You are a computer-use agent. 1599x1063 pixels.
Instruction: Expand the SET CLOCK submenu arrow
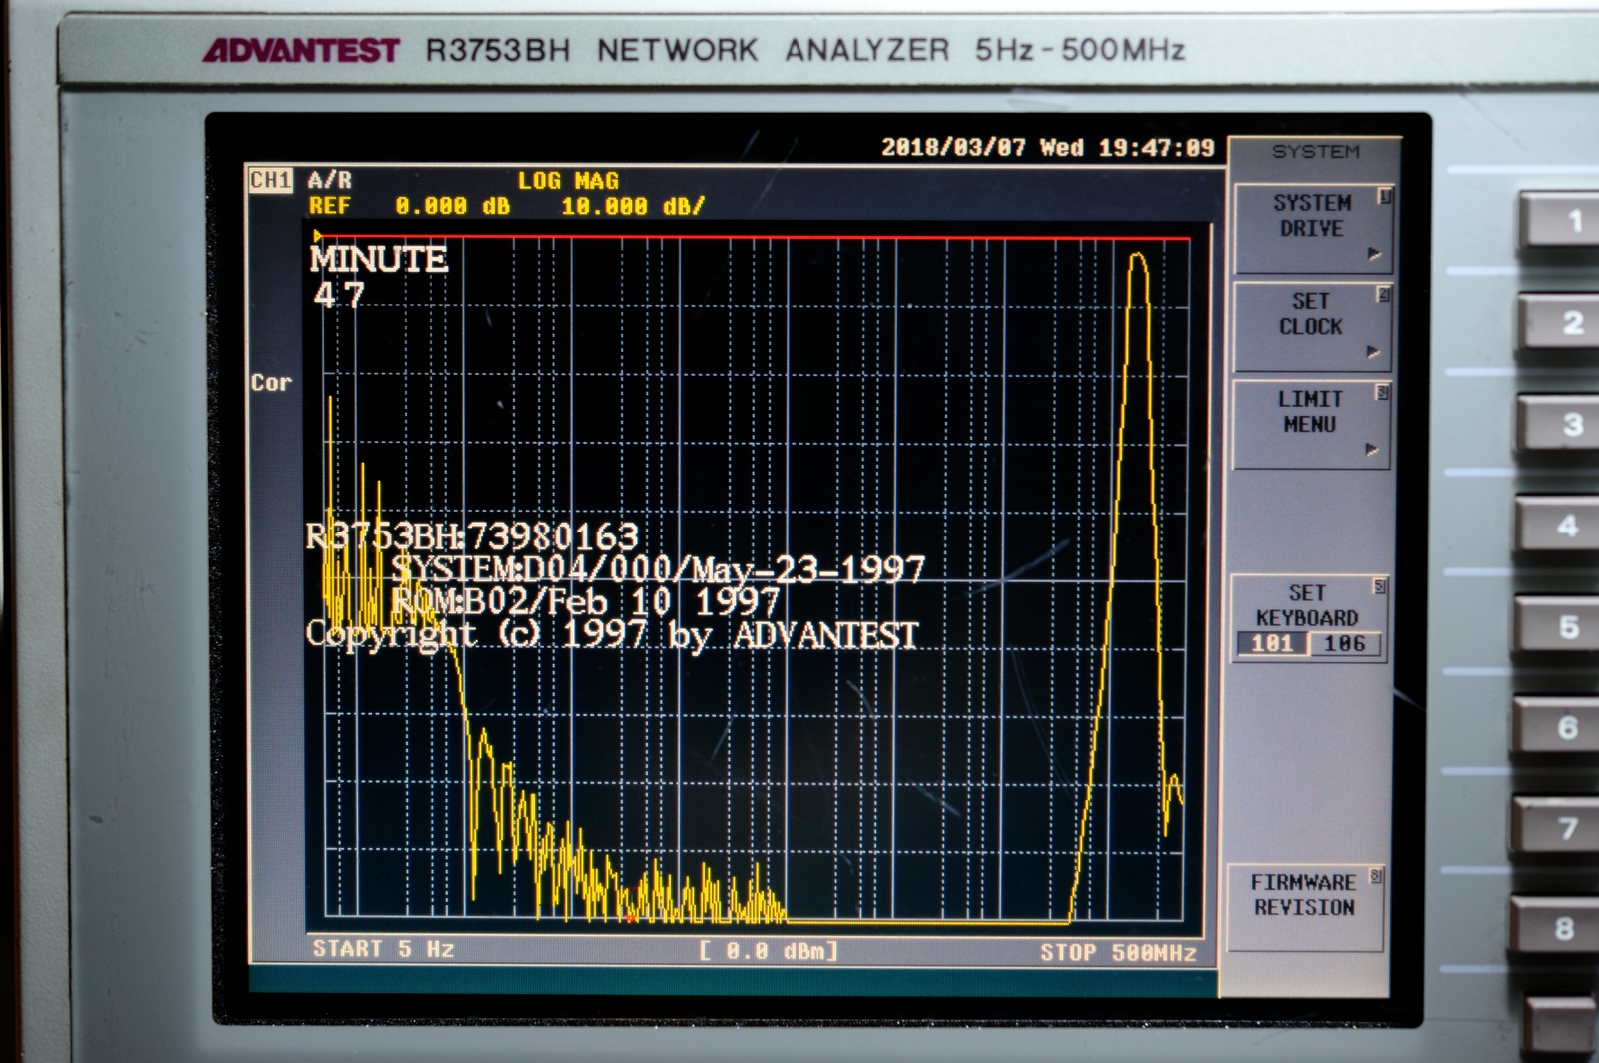click(1373, 352)
